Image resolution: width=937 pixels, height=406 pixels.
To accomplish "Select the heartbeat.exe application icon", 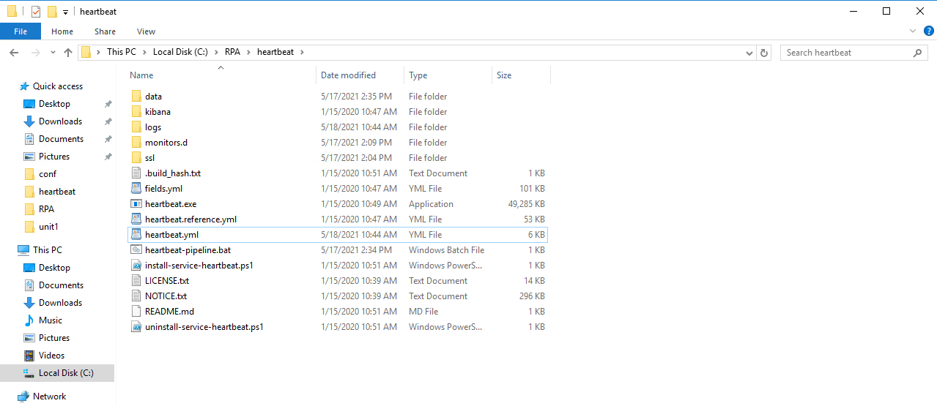I will point(136,204).
